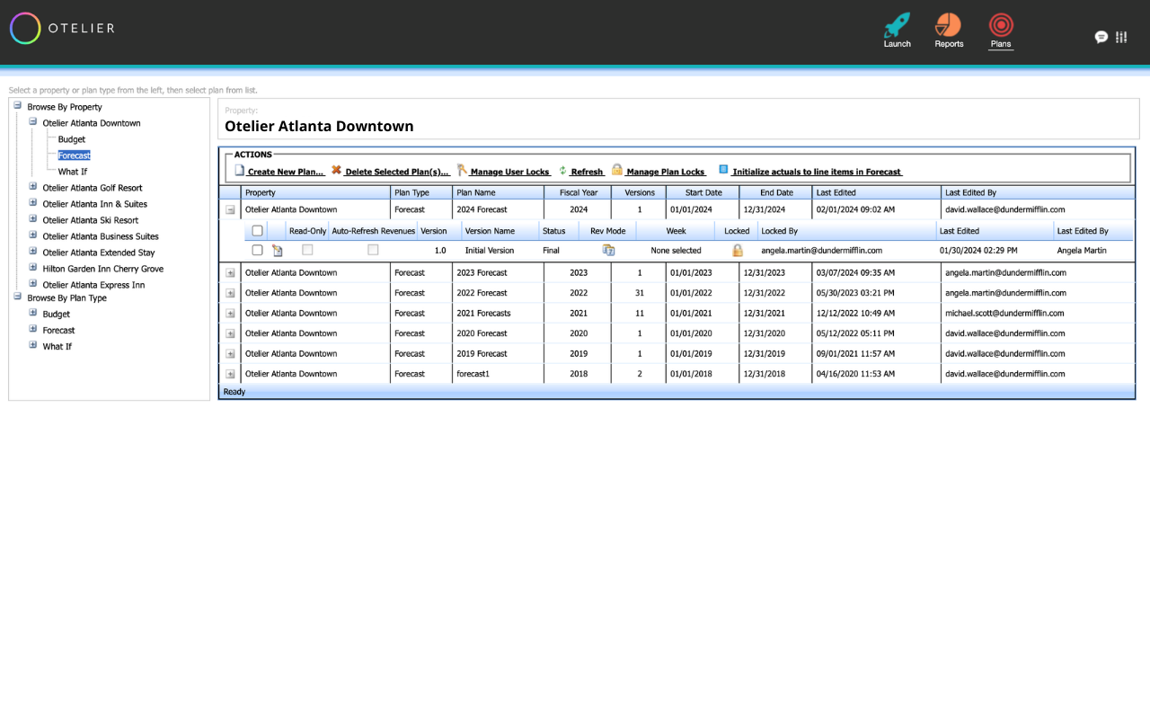Screen dimensions: 1150x719
Task: Open the chat bubble icon
Action: [1101, 37]
